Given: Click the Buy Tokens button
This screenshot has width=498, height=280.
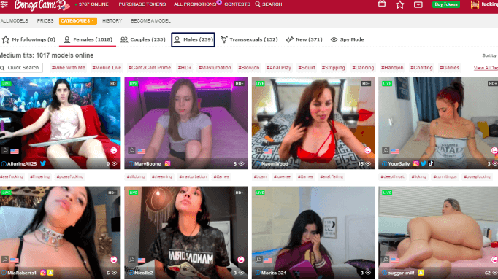Looking at the screenshot, I should [x=446, y=4].
